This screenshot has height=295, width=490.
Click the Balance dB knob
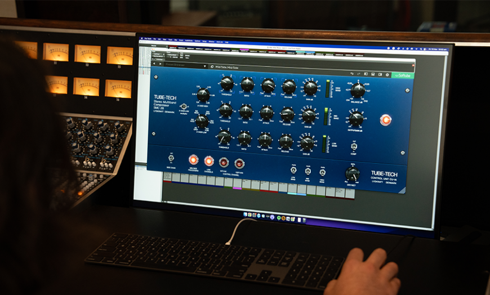pyautogui.click(x=358, y=90)
